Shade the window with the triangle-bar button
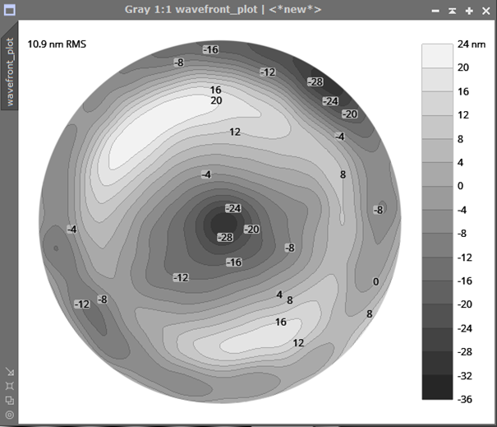The height and width of the screenshot is (427, 497). (x=453, y=11)
